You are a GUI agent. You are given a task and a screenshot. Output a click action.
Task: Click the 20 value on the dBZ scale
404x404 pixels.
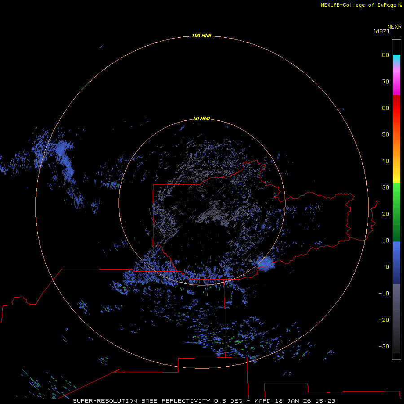click(386, 214)
